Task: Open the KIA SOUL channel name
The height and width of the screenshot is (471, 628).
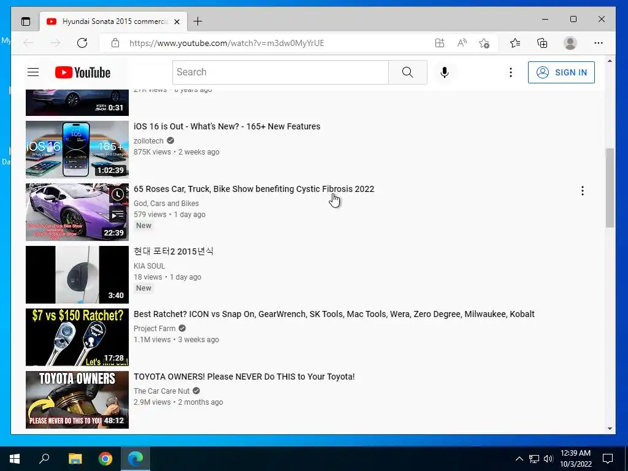Action: pyautogui.click(x=150, y=266)
